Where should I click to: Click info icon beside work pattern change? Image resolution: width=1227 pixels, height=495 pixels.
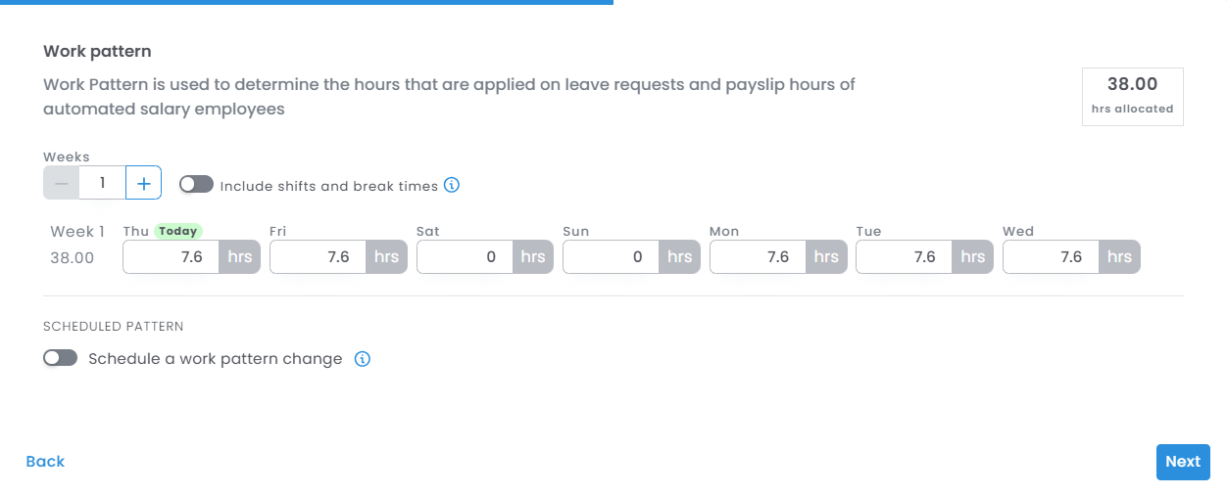[x=362, y=359]
